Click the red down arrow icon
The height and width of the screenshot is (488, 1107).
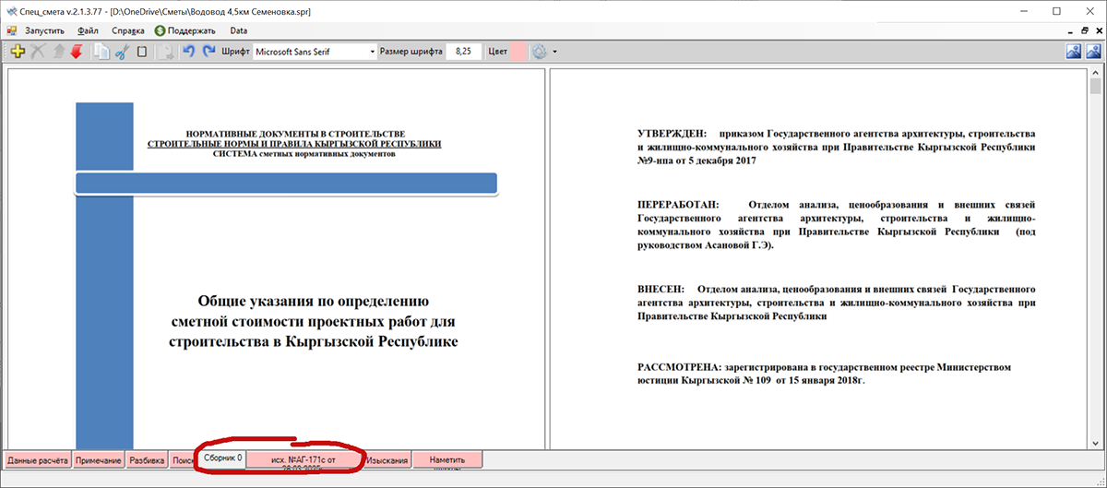coord(76,52)
